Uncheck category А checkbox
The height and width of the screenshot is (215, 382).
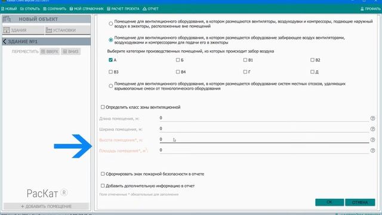coord(110,60)
